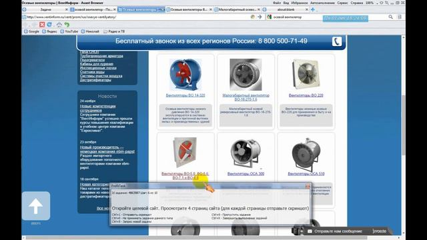This screenshot has width=427, height=240.
Task: Click the Home page toolbar icon
Action: tap(59, 25)
